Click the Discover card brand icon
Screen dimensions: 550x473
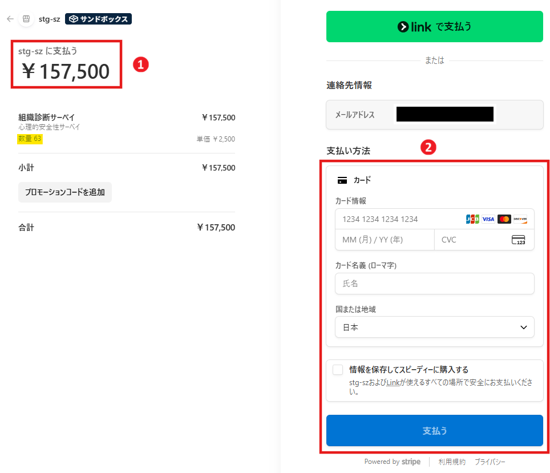coord(520,219)
